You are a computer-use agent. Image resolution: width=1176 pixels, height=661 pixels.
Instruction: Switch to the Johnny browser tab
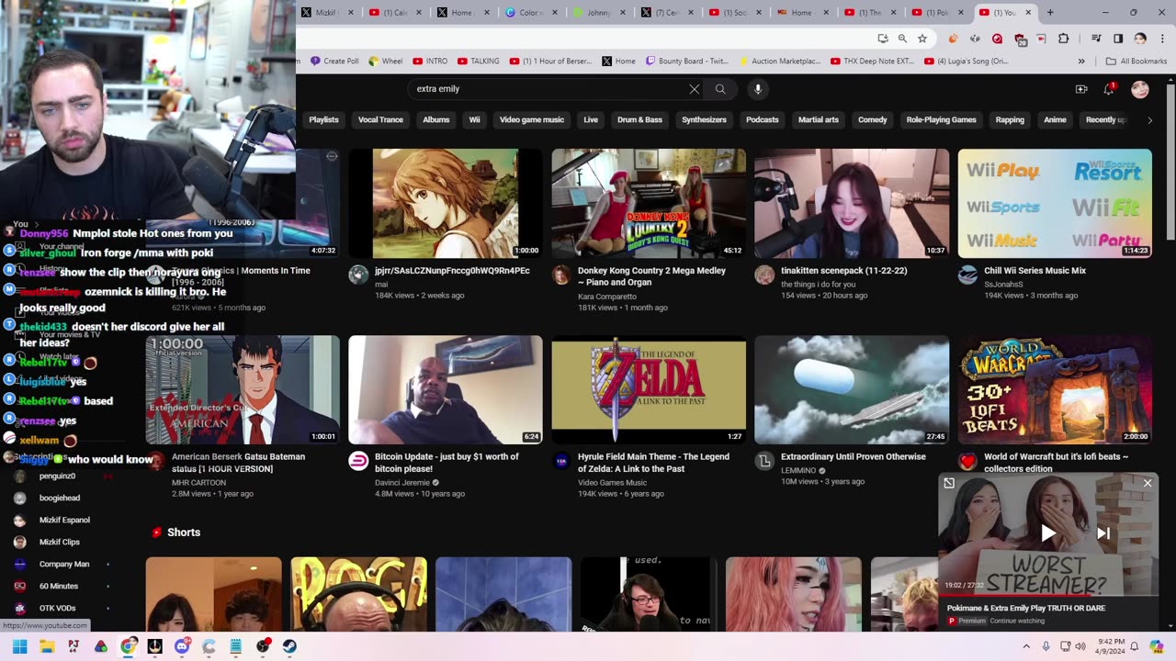point(599,13)
